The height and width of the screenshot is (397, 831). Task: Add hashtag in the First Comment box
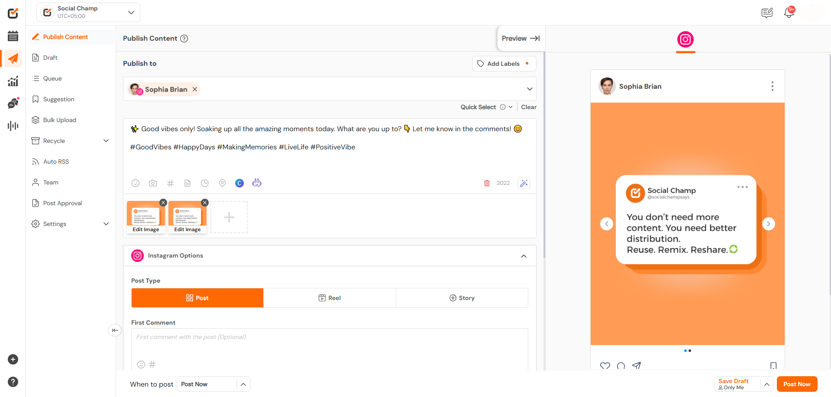(x=152, y=365)
